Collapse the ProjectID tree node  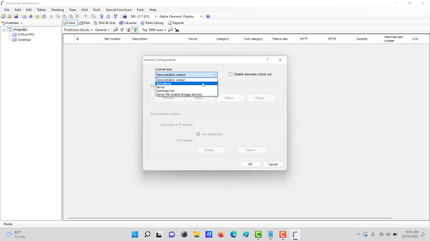click(x=4, y=29)
